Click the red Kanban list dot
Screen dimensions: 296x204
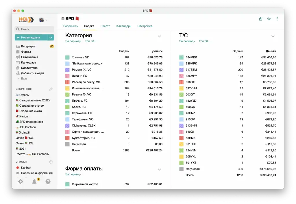(x=18, y=168)
